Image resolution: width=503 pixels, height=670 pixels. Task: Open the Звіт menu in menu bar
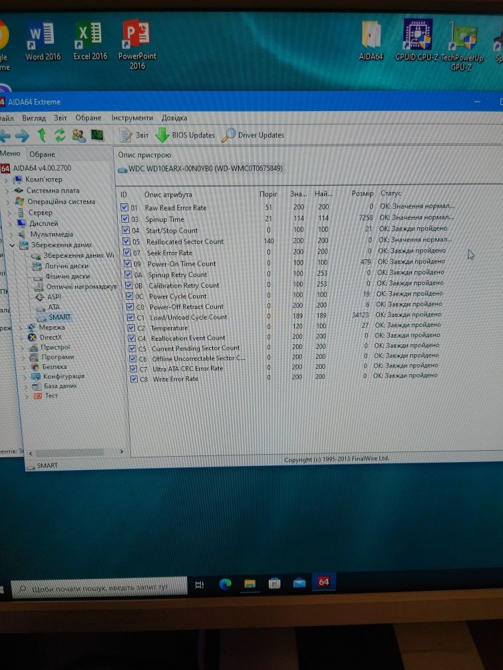click(x=61, y=118)
